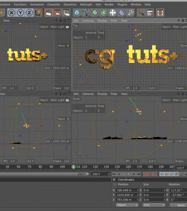Open the Size mode dropdown
Screen dimensions: 187x211
point(154,205)
